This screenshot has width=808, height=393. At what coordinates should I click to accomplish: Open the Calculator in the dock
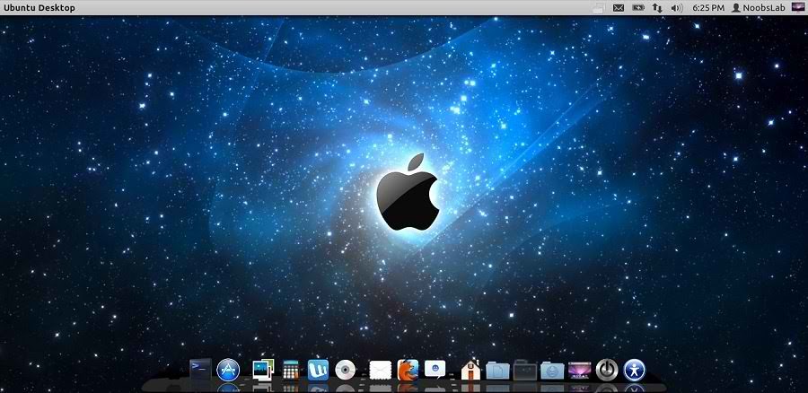[291, 370]
